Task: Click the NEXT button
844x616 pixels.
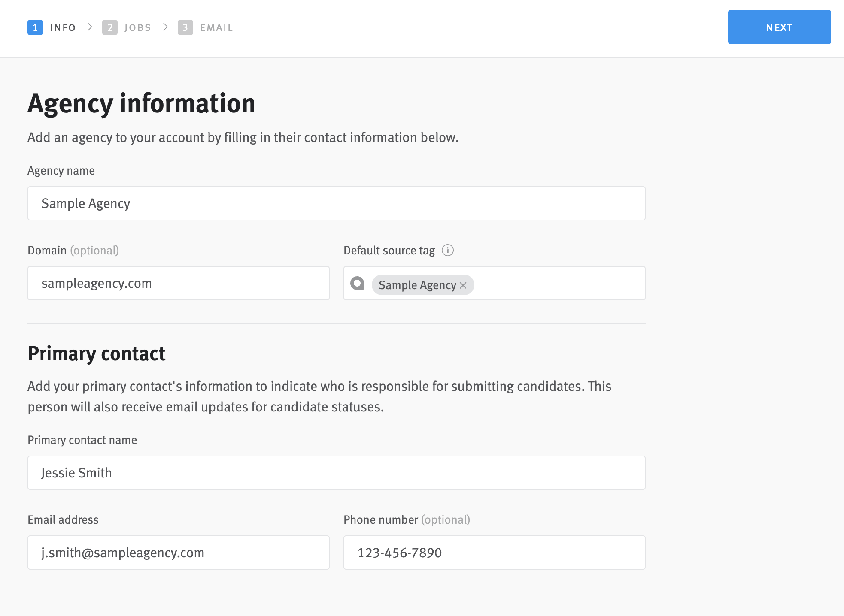Action: 779,27
